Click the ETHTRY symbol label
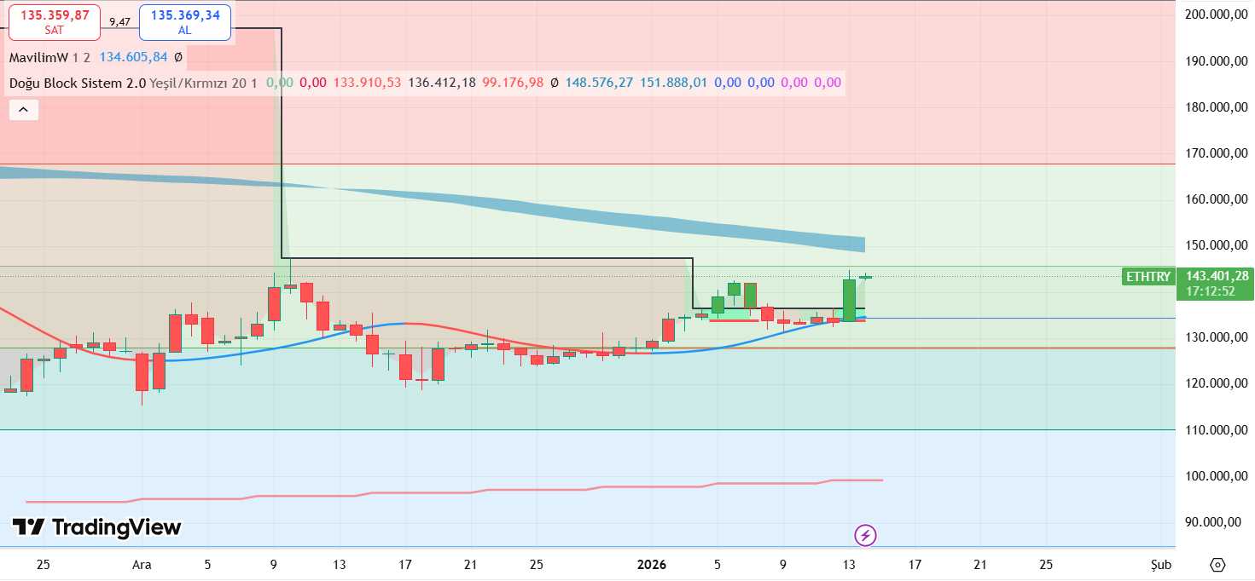The image size is (1255, 581). [x=1148, y=277]
